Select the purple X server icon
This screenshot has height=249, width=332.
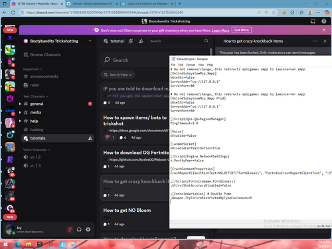pos(10,38)
